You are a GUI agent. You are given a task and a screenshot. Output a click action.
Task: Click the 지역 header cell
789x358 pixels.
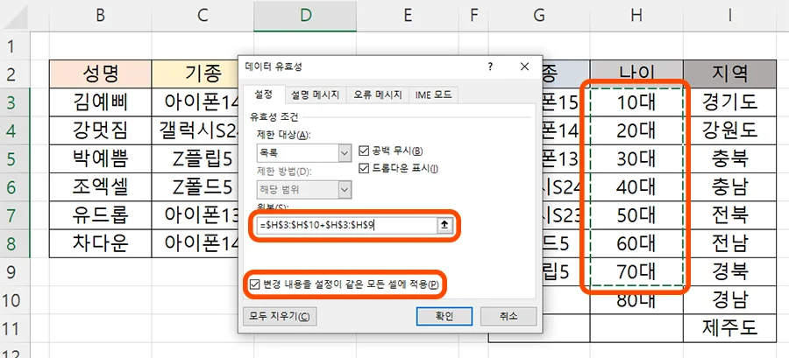(729, 74)
